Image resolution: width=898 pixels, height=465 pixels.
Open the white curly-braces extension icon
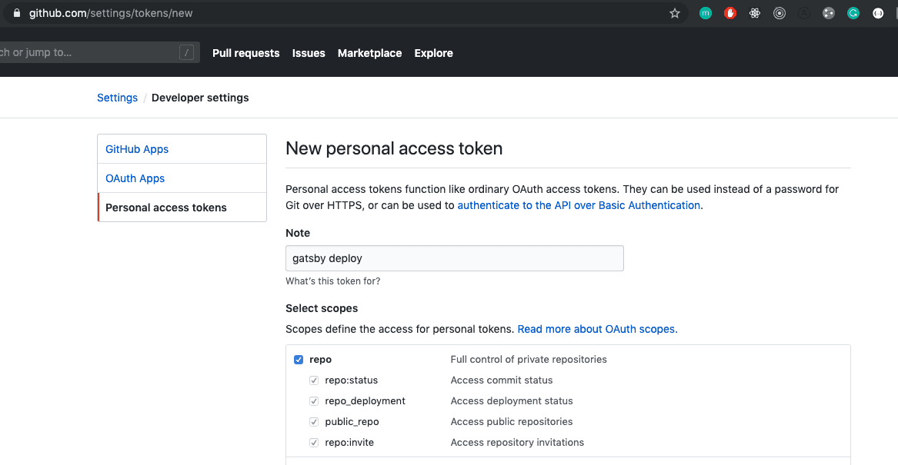[x=878, y=13]
